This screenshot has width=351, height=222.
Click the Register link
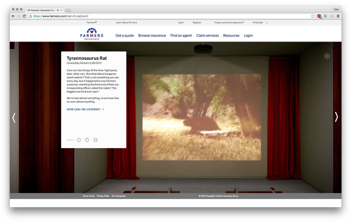197,22
